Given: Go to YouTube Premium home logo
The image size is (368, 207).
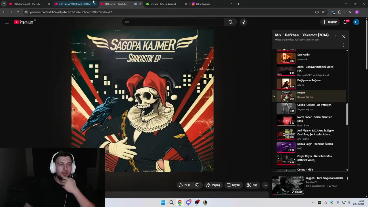Looking at the screenshot, I should click(x=24, y=22).
